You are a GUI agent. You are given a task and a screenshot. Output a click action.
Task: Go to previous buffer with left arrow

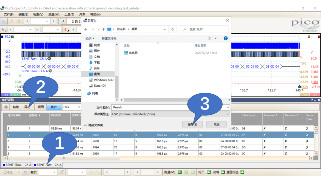[x=63, y=21]
